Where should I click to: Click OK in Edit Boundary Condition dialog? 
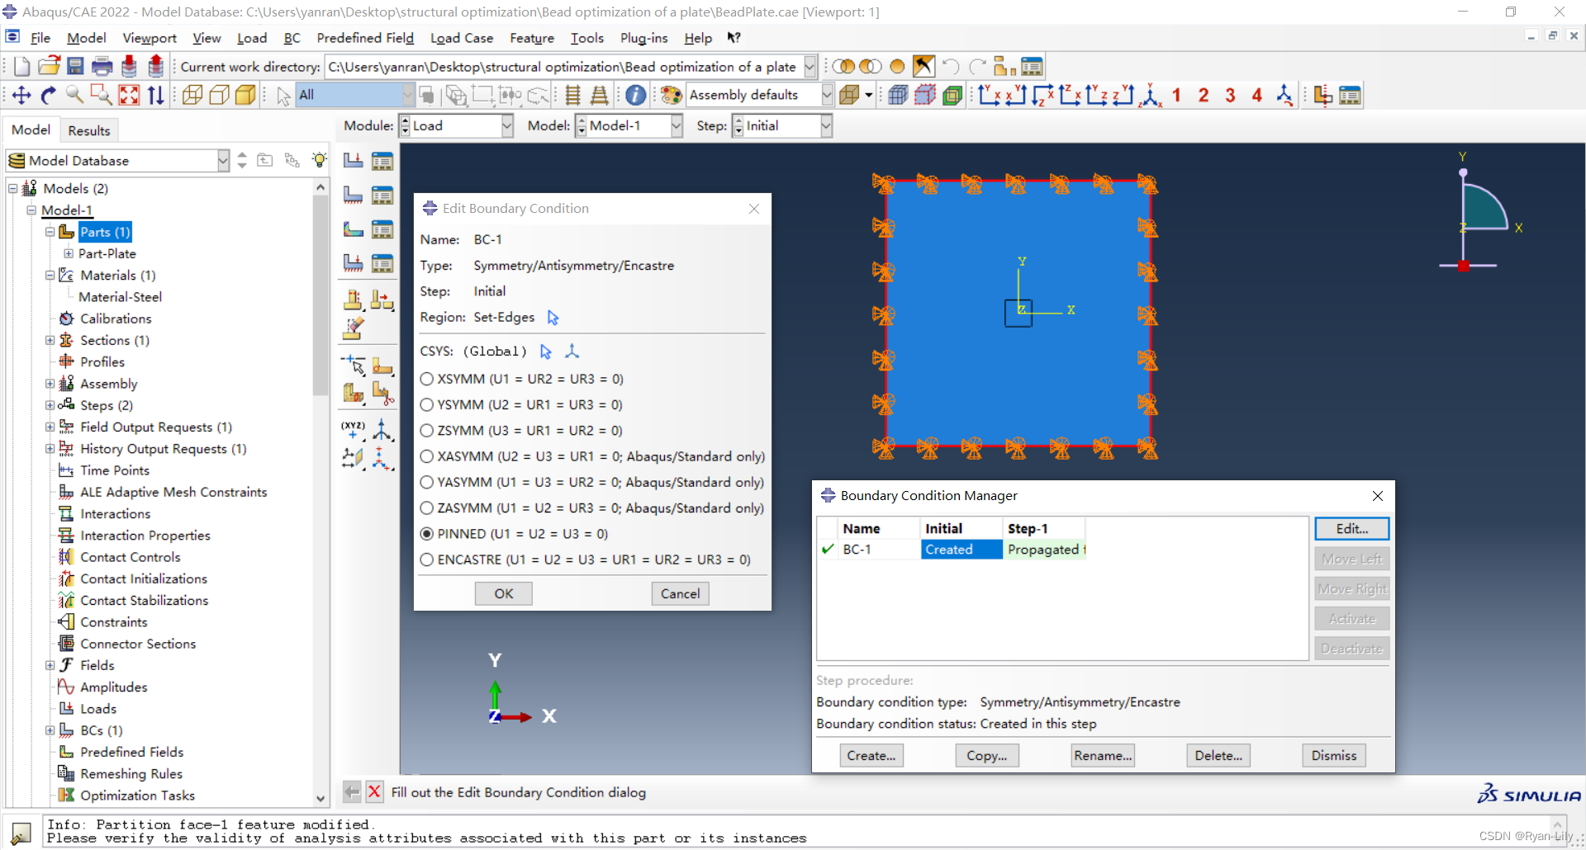click(504, 593)
